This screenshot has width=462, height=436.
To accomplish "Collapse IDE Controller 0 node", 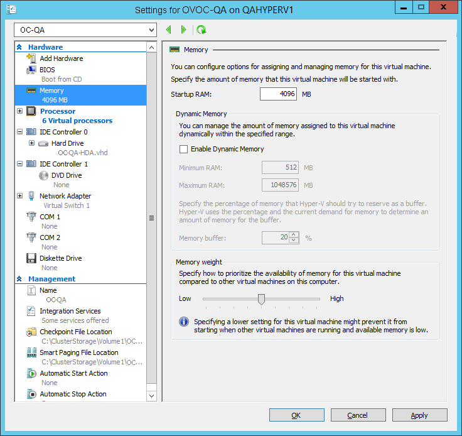I will tap(20, 132).
